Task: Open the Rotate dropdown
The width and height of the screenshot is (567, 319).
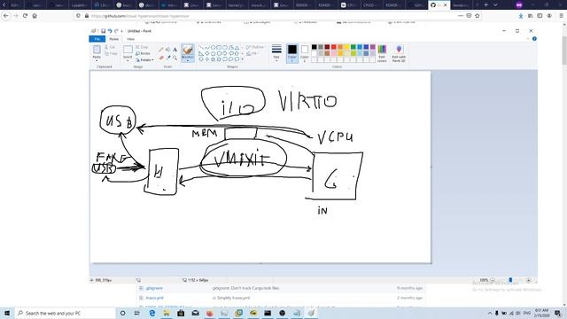Action: pyautogui.click(x=144, y=60)
